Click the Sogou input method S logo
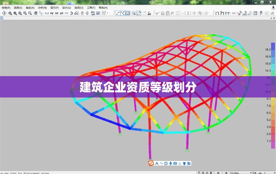The height and width of the screenshot is (174, 276). click(151, 163)
